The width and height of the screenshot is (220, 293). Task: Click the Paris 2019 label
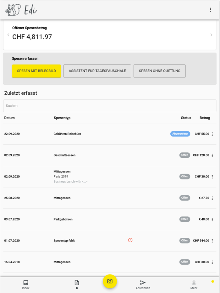pos(61,176)
